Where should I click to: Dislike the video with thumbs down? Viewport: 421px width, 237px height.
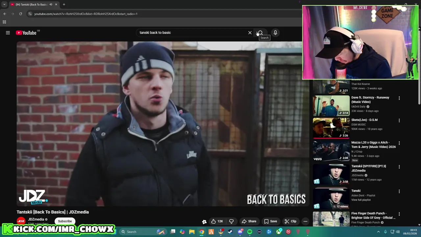[x=231, y=221]
